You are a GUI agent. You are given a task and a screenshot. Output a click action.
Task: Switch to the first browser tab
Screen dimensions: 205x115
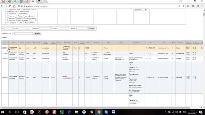pyautogui.click(x=4, y=1)
